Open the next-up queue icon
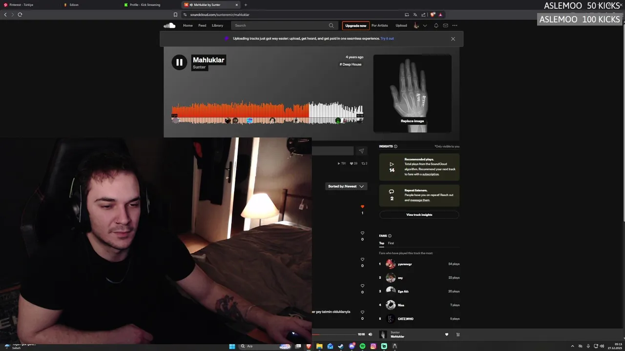 (458, 334)
